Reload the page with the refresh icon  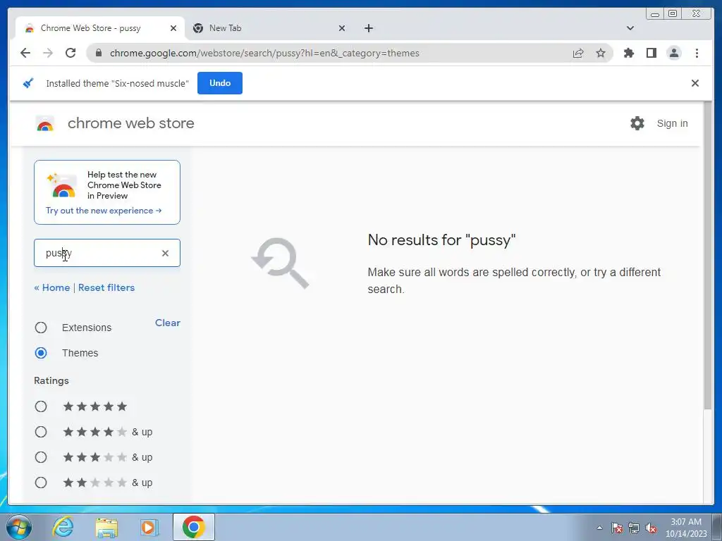(71, 53)
